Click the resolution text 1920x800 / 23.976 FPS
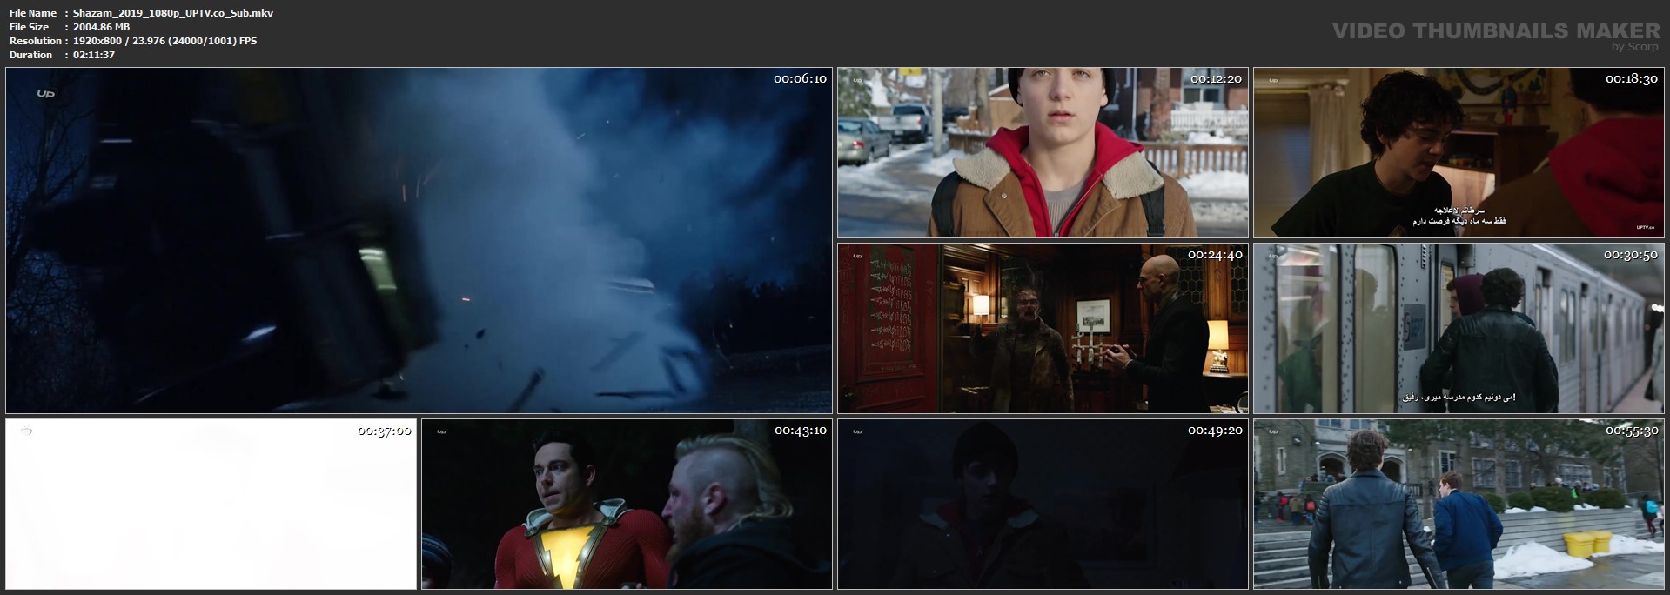1670x595 pixels. (x=165, y=41)
